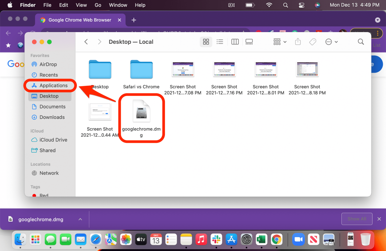Launch Google Chrome from the Dock
This screenshot has height=251, width=386.
277,239
